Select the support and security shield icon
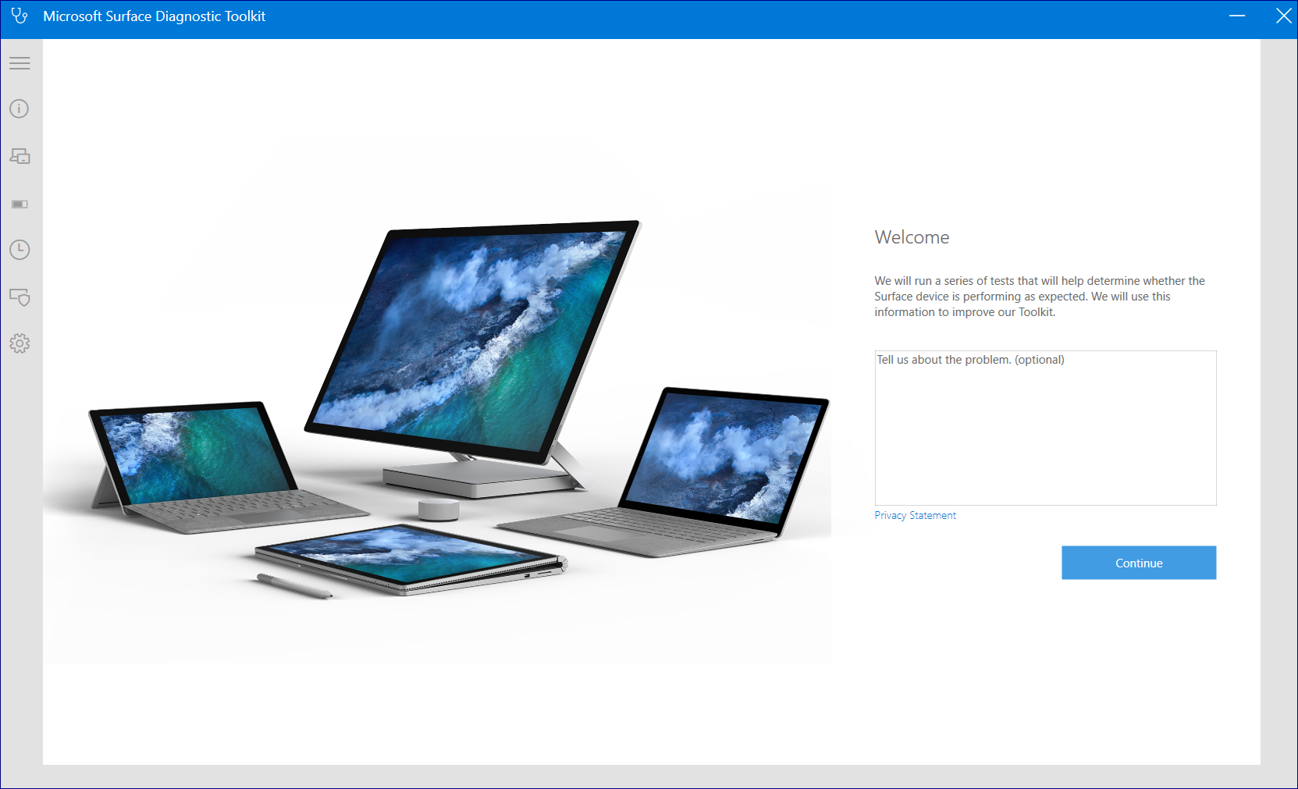 20,297
